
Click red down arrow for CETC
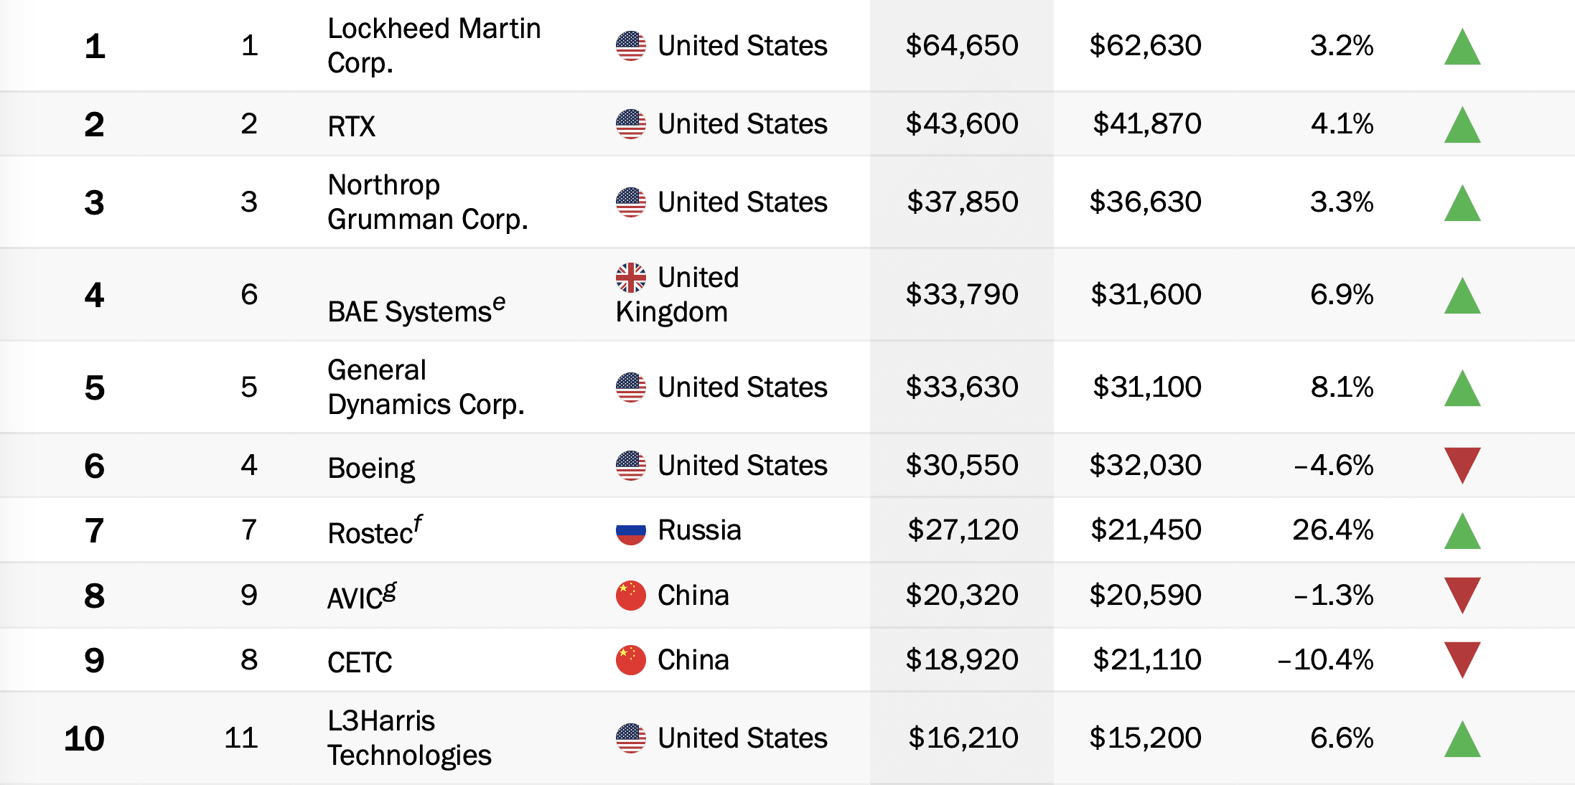click(1462, 659)
